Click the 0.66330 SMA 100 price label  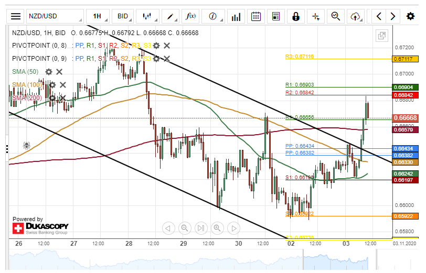click(x=405, y=162)
